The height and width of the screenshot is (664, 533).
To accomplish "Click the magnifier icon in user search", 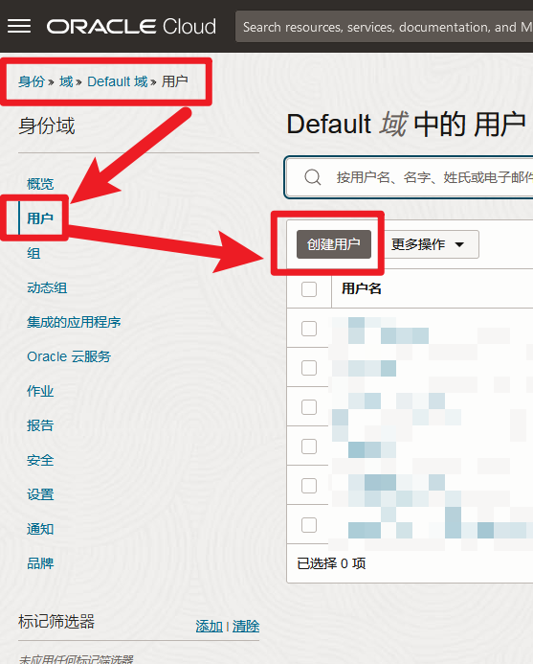I will tap(313, 177).
